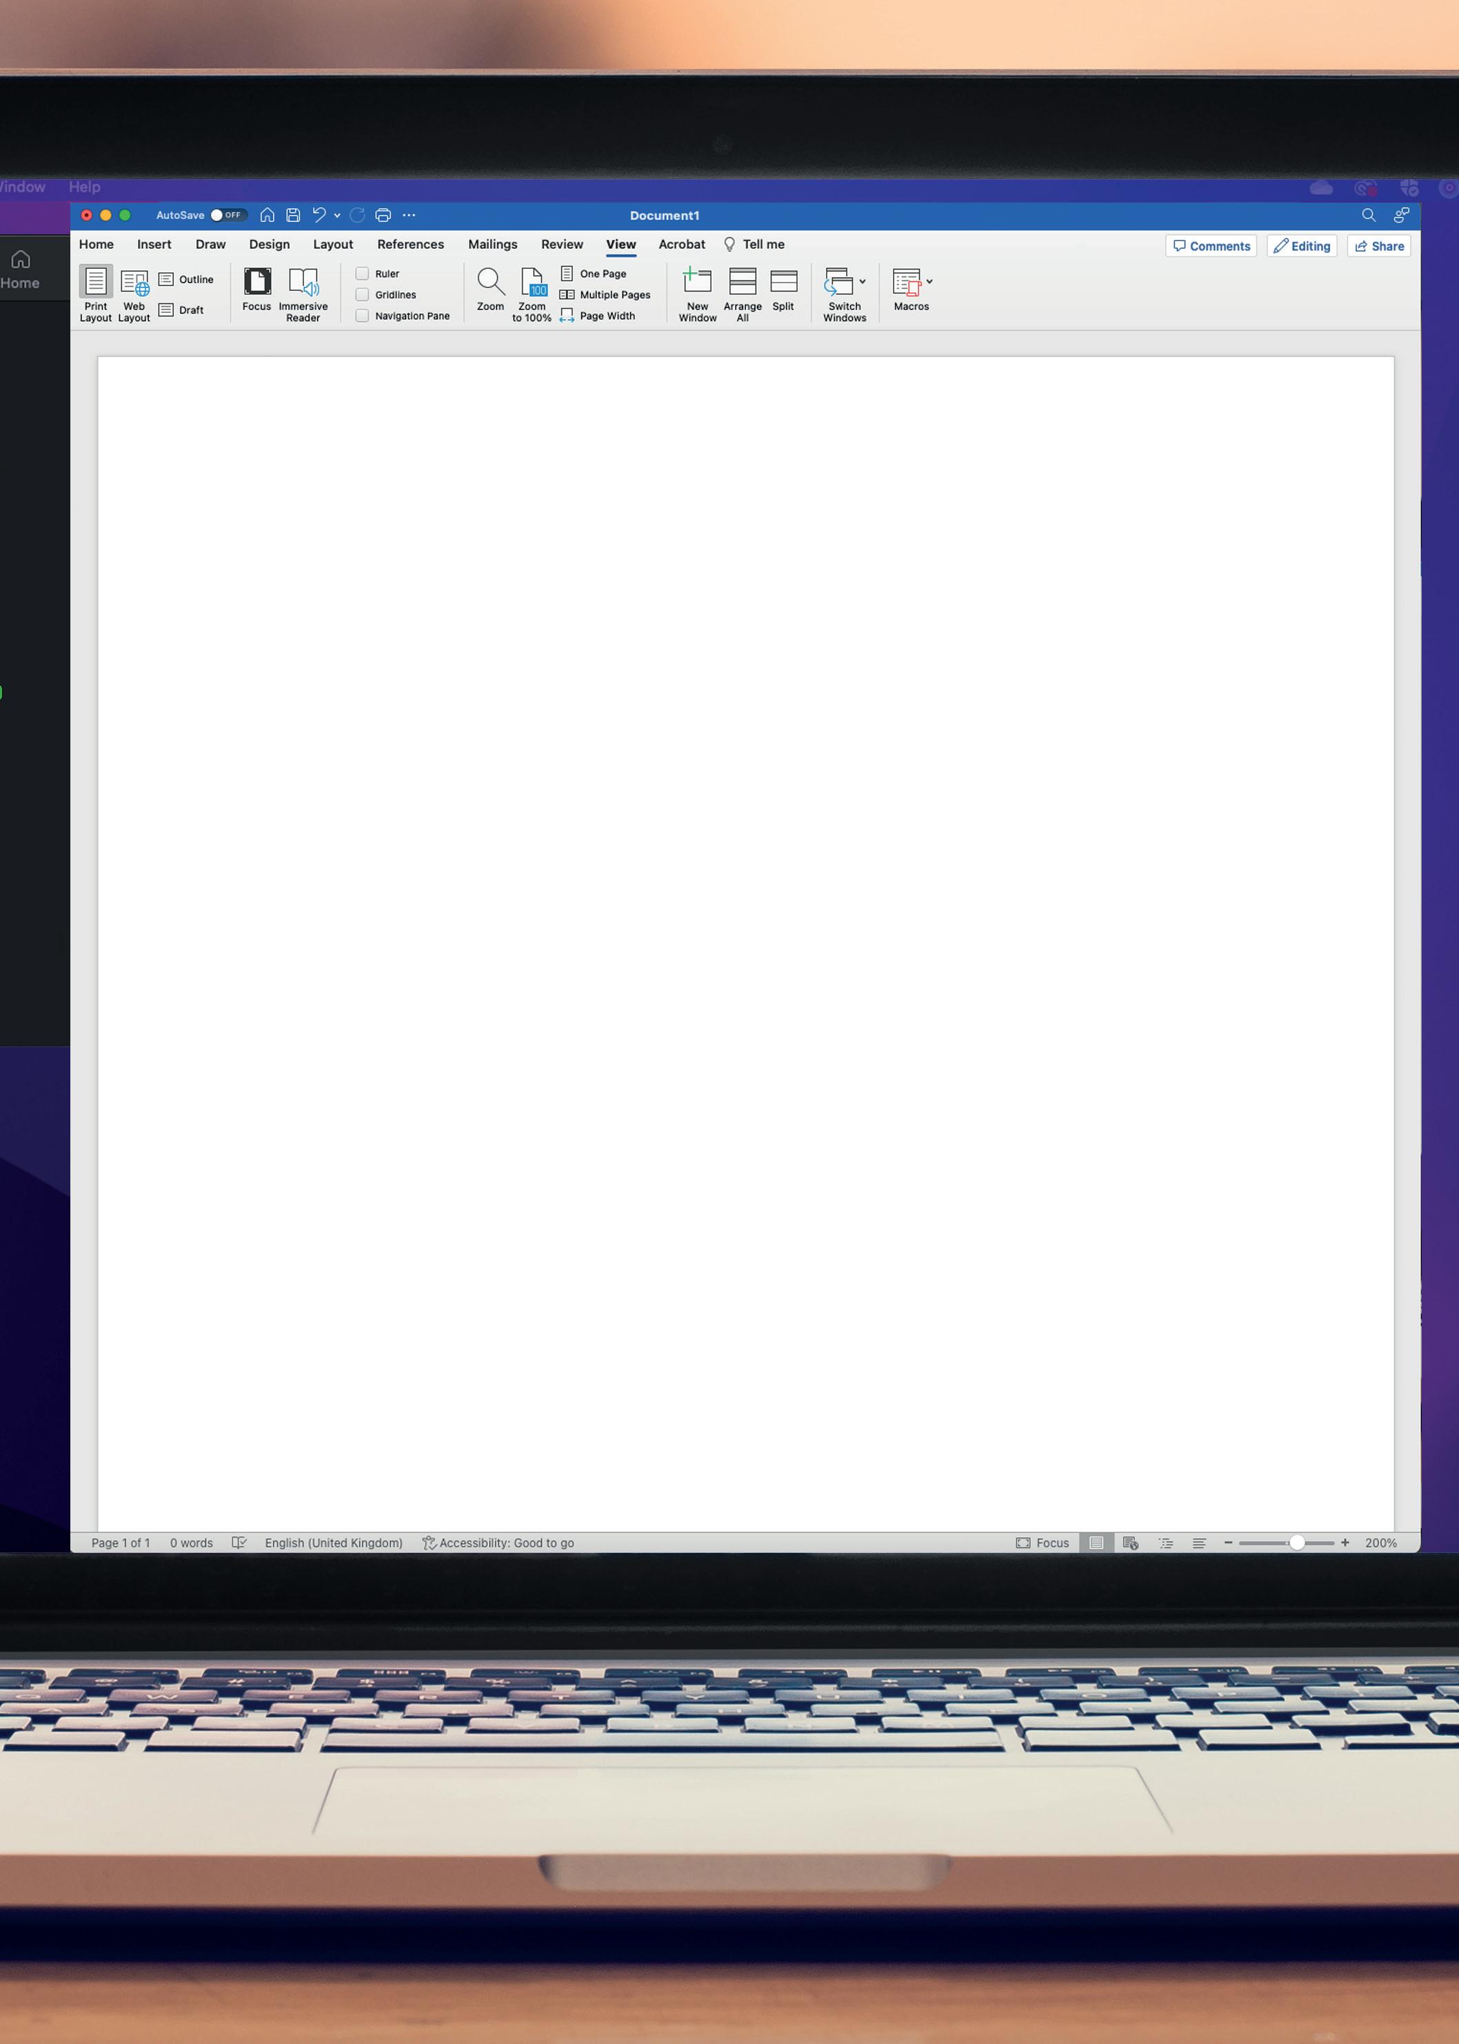Click Zoom to 100% icon
Image resolution: width=1459 pixels, height=2044 pixels.
pos(532,282)
